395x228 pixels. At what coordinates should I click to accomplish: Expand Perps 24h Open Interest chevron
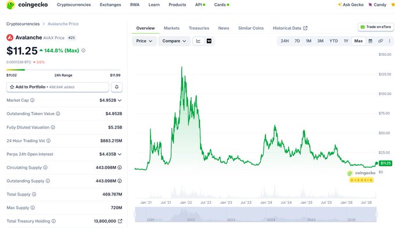(x=120, y=154)
